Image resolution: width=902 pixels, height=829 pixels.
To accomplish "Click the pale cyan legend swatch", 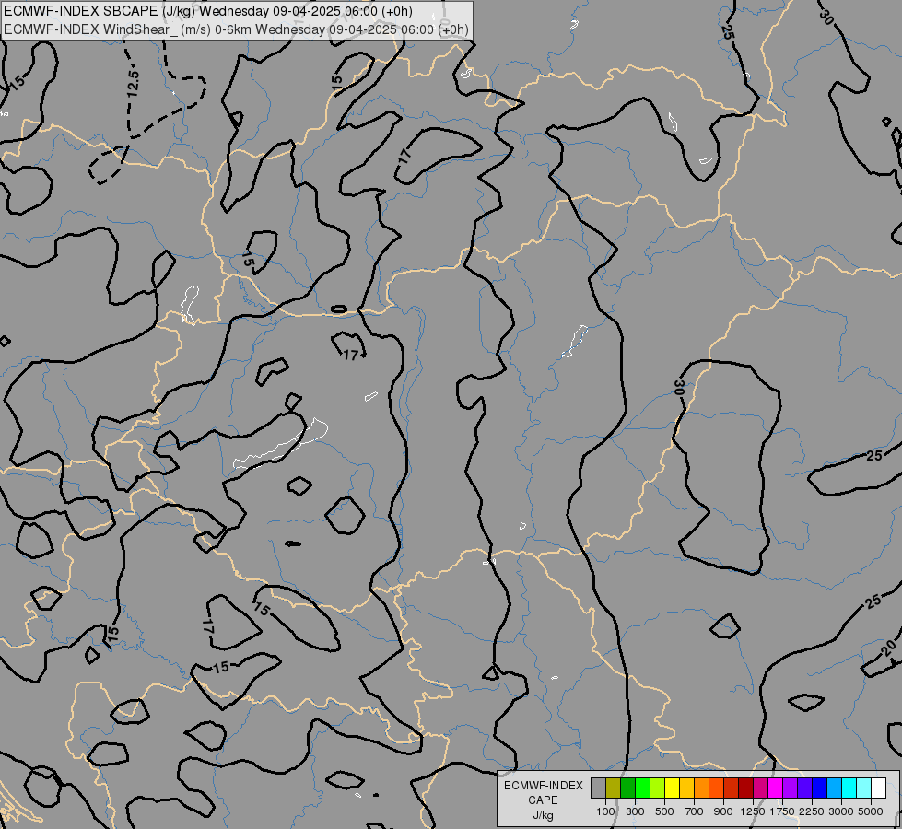I will tap(864, 788).
